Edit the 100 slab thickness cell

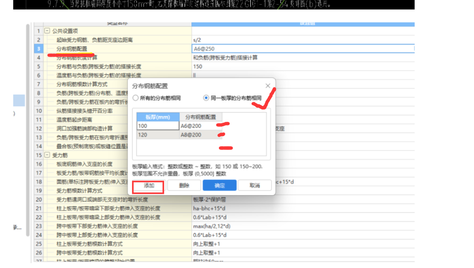point(158,126)
